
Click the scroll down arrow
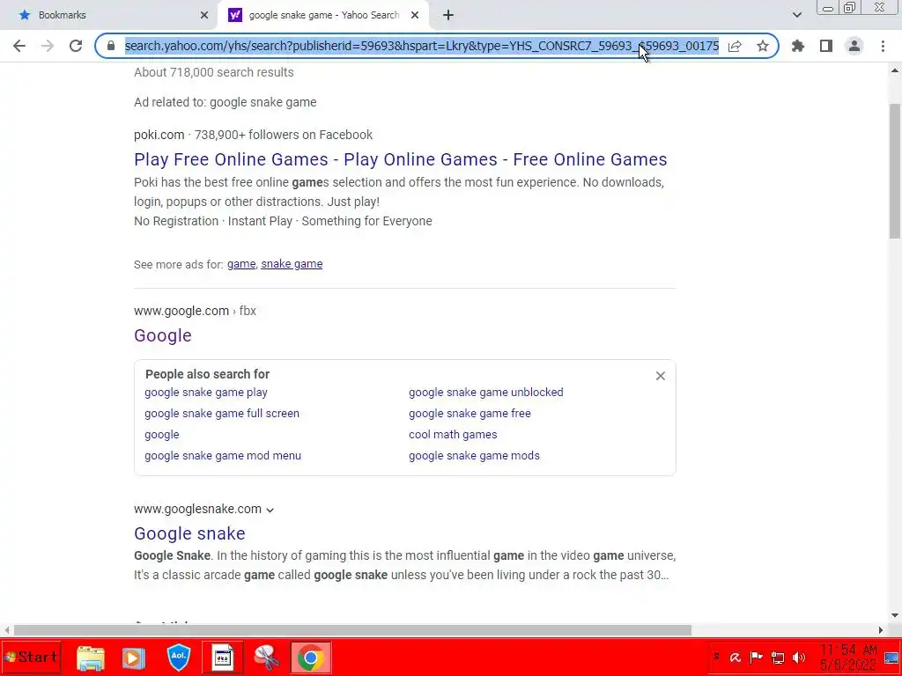tap(895, 615)
